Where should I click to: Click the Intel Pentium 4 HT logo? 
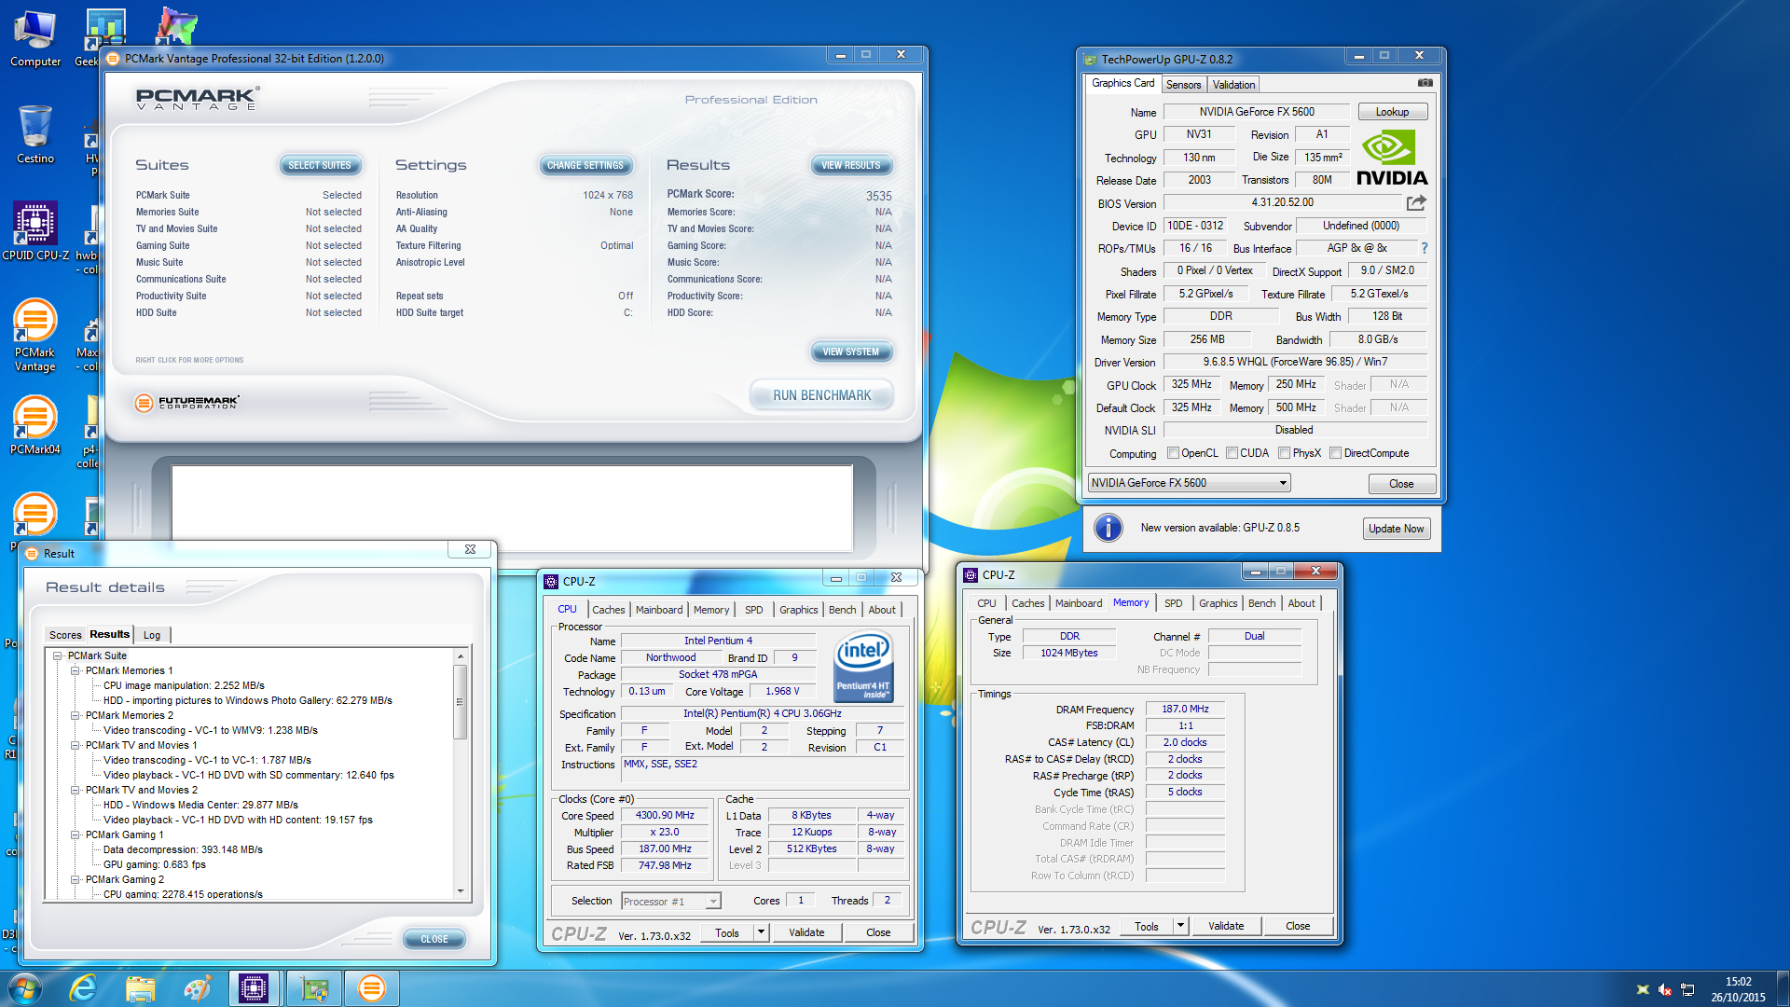click(x=863, y=666)
